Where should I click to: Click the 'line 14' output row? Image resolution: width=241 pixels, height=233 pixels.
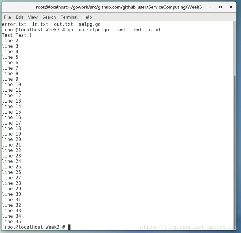point(12,106)
